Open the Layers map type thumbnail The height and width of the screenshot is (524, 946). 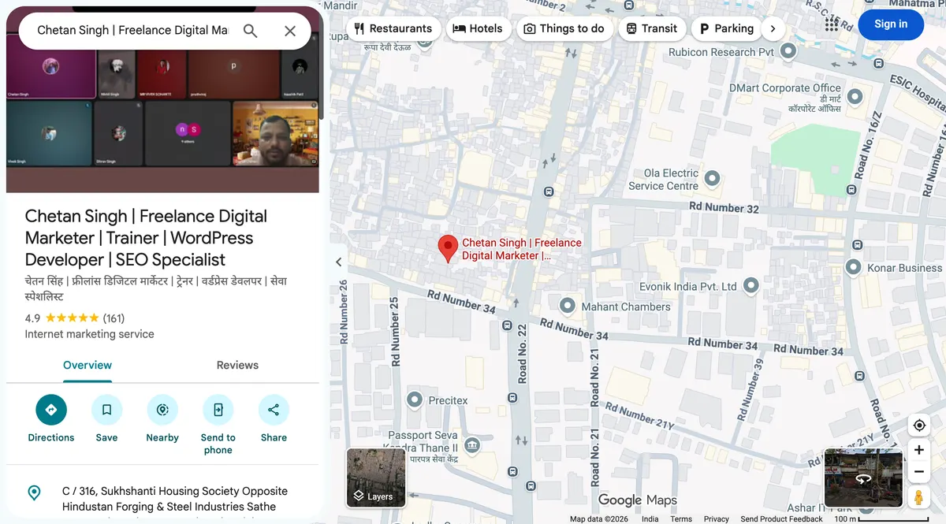tap(376, 478)
